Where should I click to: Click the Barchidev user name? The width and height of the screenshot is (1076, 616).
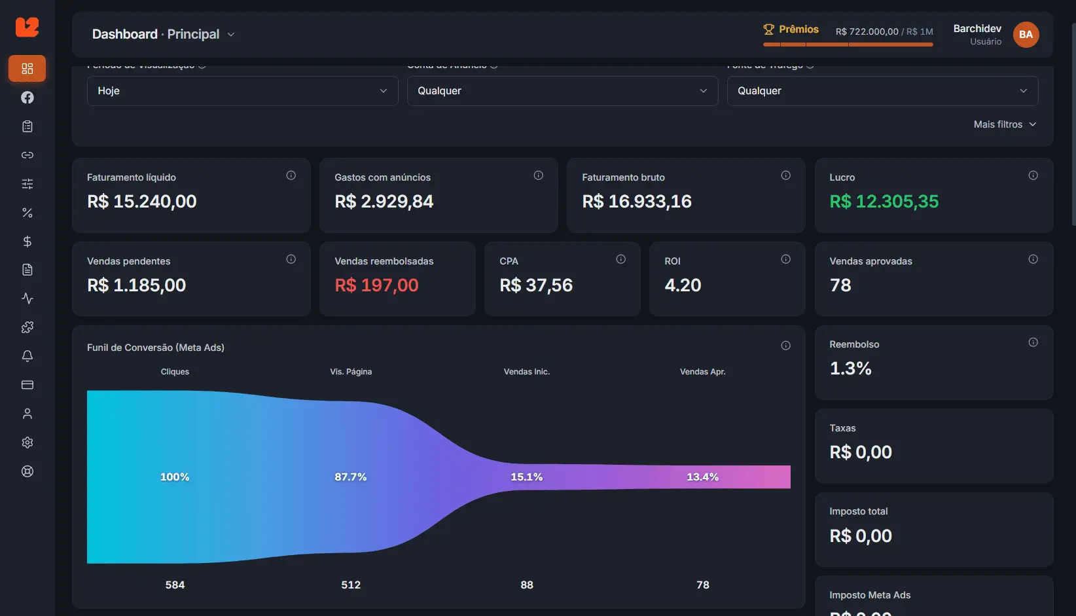point(977,28)
